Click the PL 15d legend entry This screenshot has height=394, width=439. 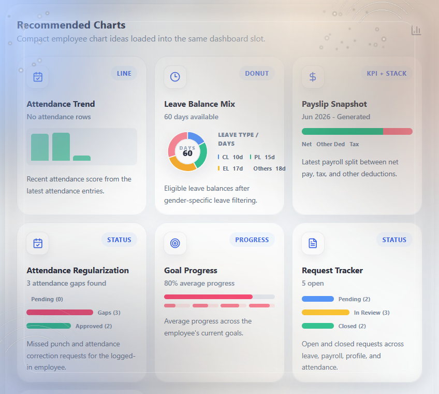click(x=262, y=157)
